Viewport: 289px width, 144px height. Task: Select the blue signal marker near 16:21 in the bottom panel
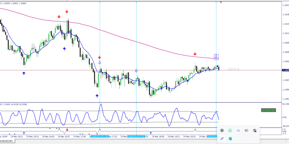pyautogui.click(x=24, y=132)
